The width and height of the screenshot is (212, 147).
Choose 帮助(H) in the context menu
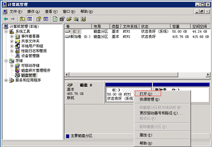pos(162,143)
